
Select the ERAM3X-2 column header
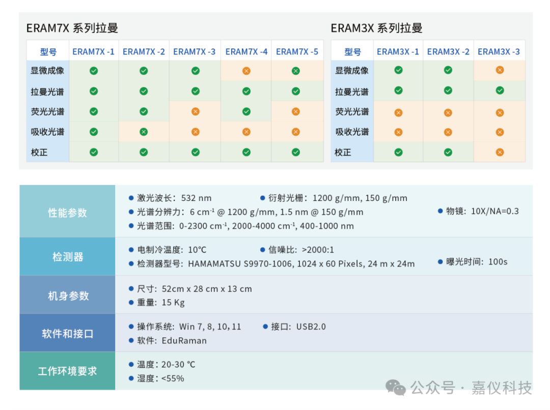[x=448, y=51]
